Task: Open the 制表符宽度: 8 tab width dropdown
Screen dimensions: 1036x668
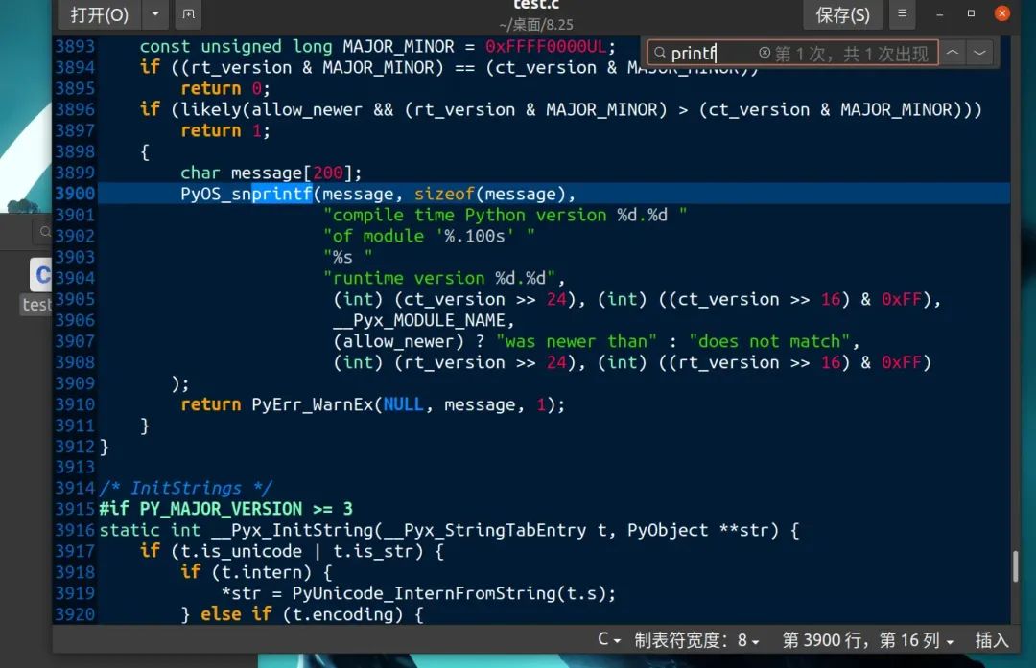Action: (x=696, y=639)
